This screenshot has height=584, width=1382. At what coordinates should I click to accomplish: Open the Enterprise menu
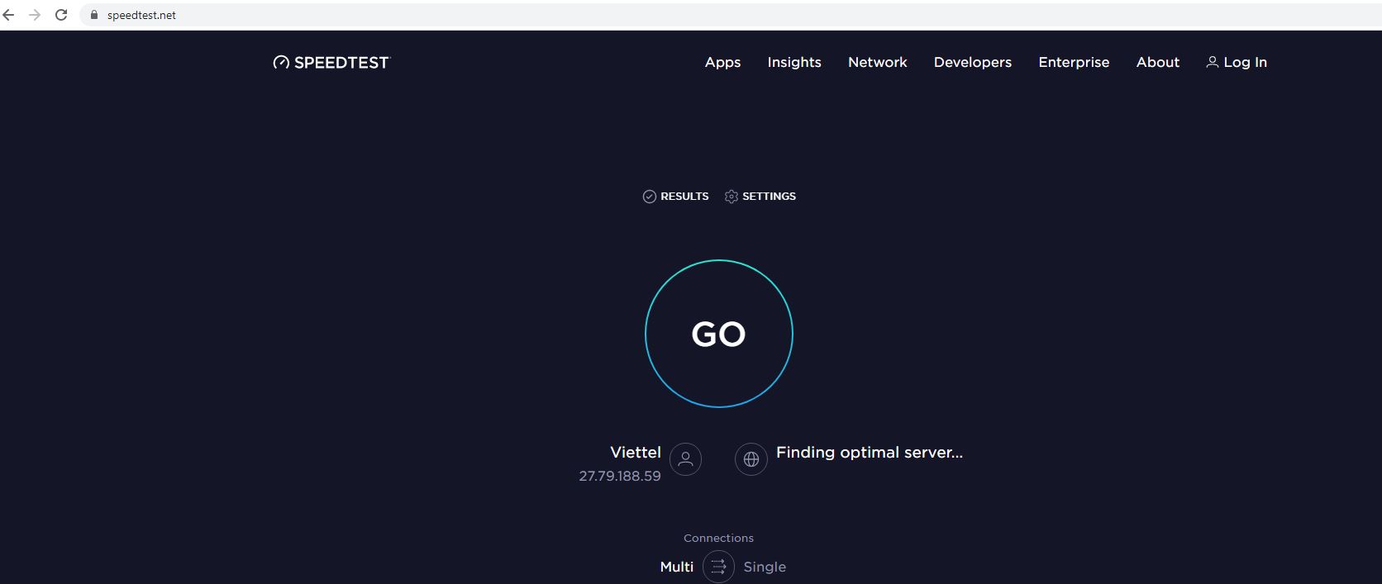[1074, 62]
